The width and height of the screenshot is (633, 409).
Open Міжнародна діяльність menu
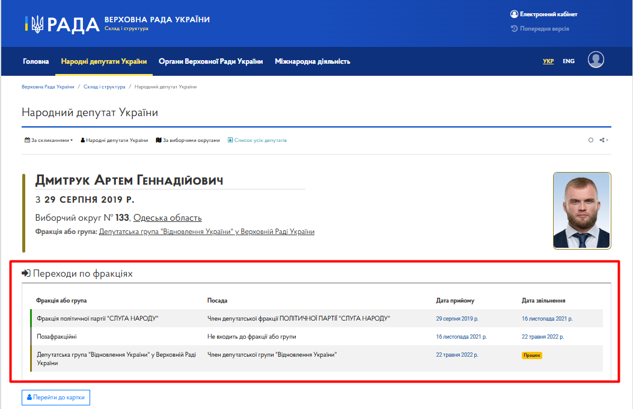313,61
